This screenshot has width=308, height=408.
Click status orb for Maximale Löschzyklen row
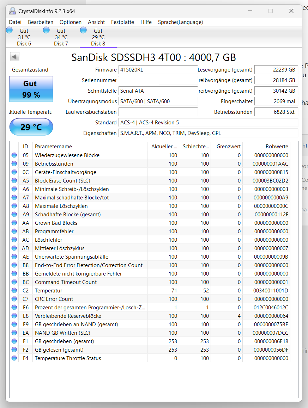14,206
